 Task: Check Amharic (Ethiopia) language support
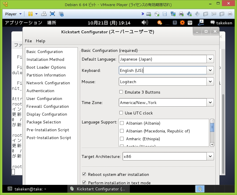pos(122,139)
